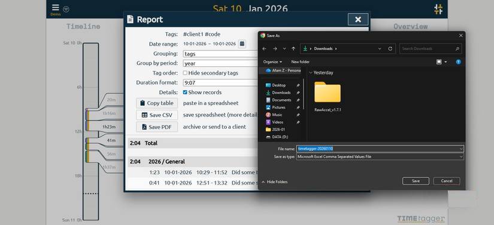Image resolution: width=494 pixels, height=225 pixels.
Task: Unpin Videos using its pin icon
Action: click(298, 122)
